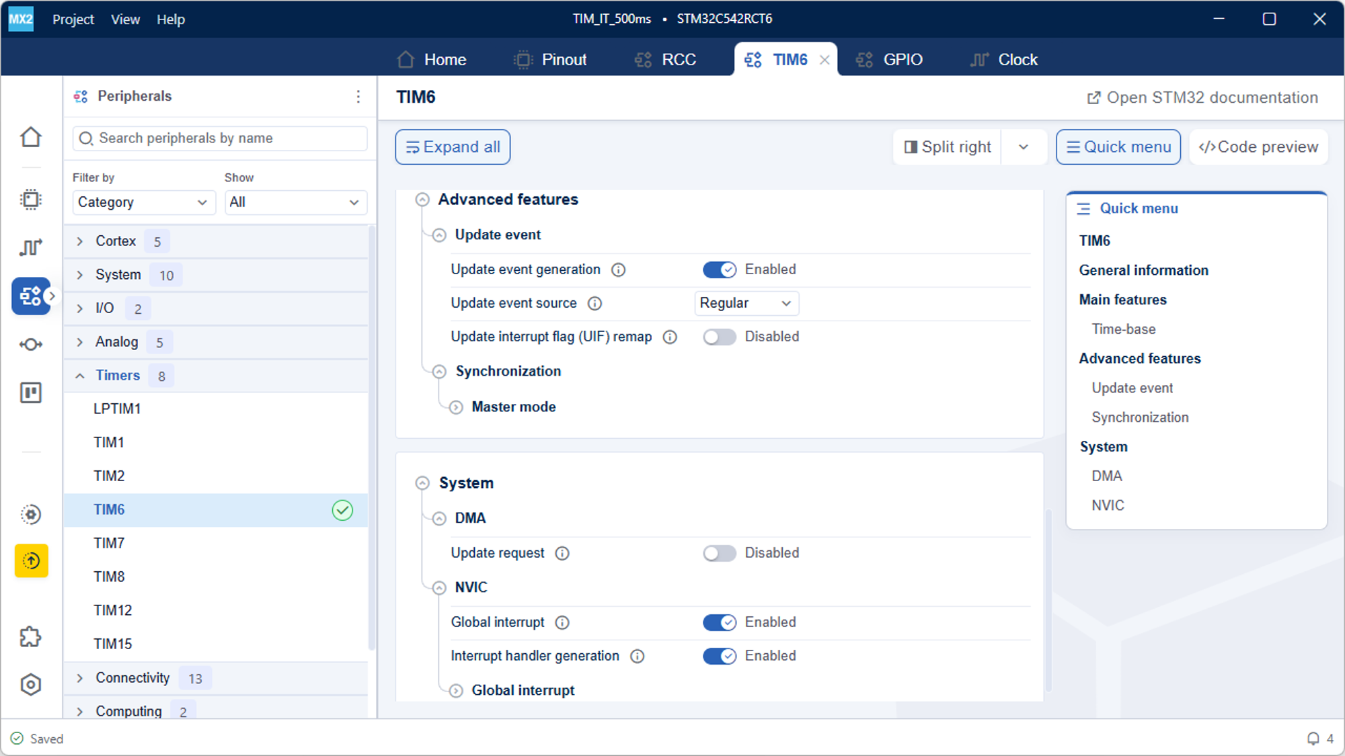Open the Clock waveform icon in sidebar

[x=31, y=247]
